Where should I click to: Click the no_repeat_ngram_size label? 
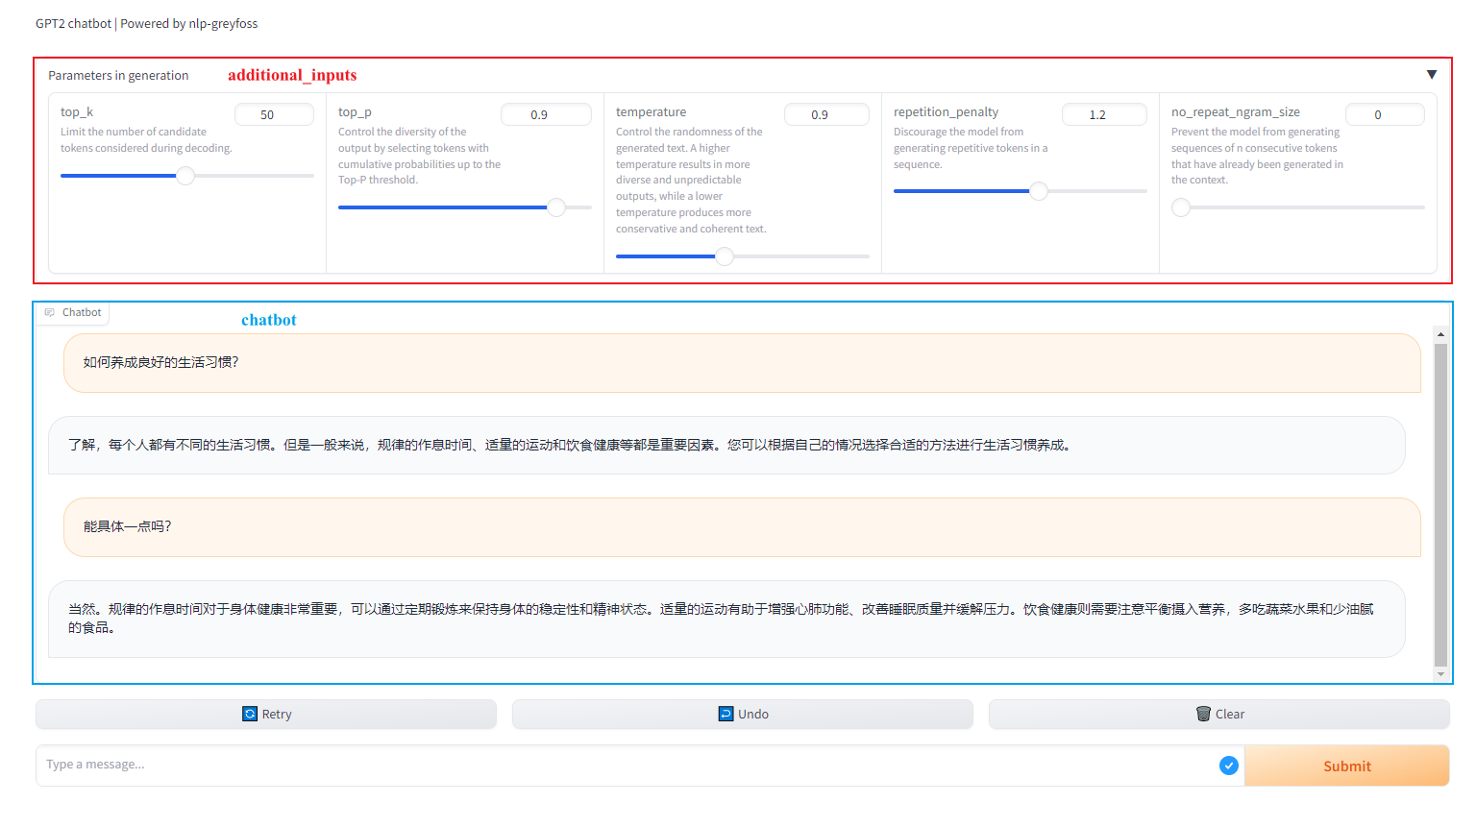[1236, 112]
